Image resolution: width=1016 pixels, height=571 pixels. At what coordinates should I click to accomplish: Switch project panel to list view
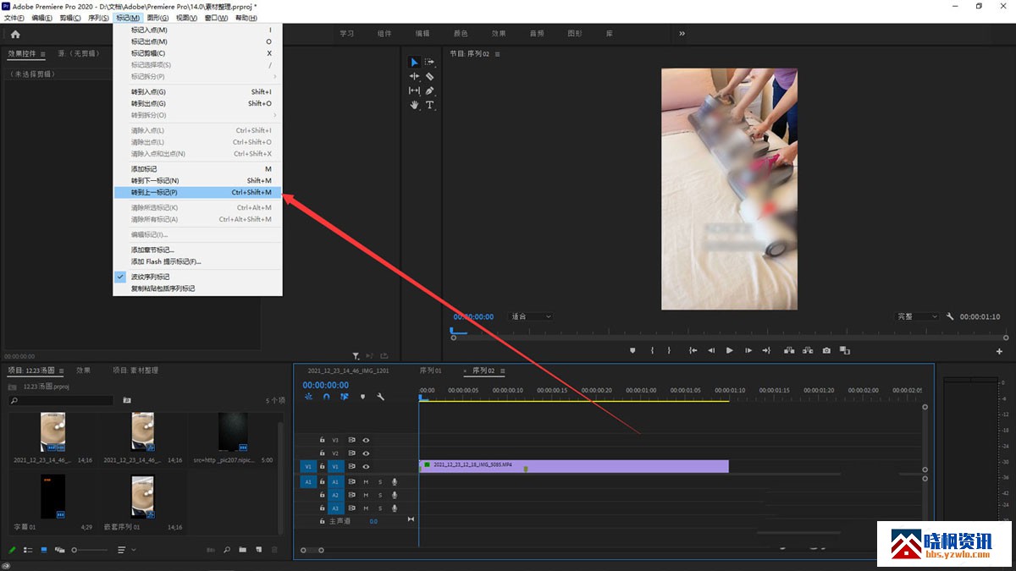pyautogui.click(x=28, y=550)
